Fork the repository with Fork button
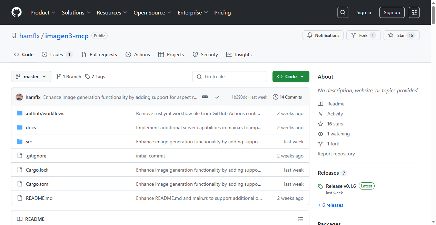This screenshot has height=225, width=436. [364, 35]
